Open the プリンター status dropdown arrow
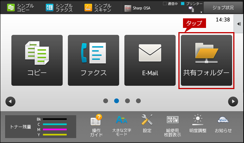This screenshot has width=244, height=143. point(201,12)
